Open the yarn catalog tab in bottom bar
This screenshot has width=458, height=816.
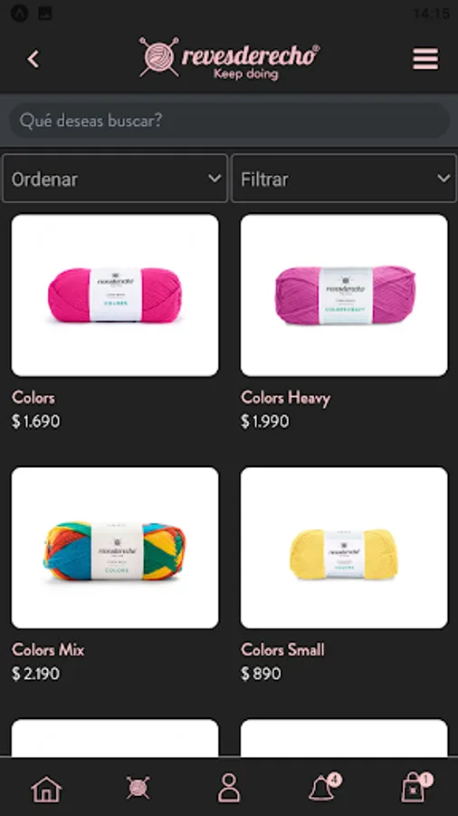point(138,789)
